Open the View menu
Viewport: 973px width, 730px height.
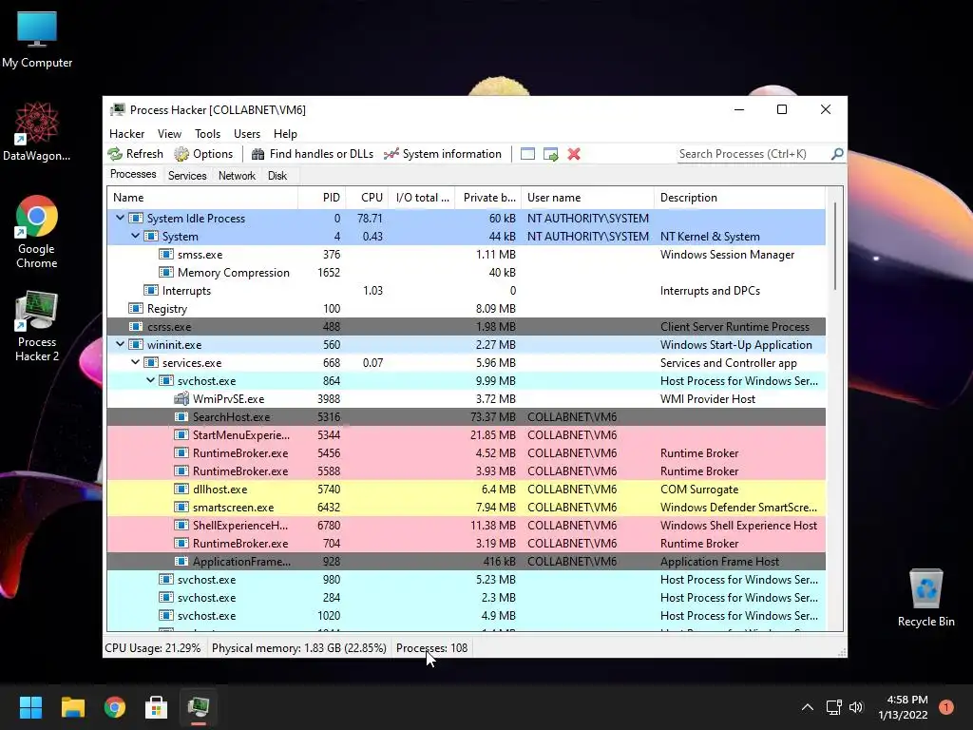pos(169,134)
